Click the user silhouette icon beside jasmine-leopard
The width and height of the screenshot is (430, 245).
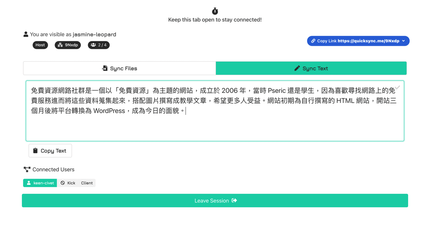click(x=26, y=34)
